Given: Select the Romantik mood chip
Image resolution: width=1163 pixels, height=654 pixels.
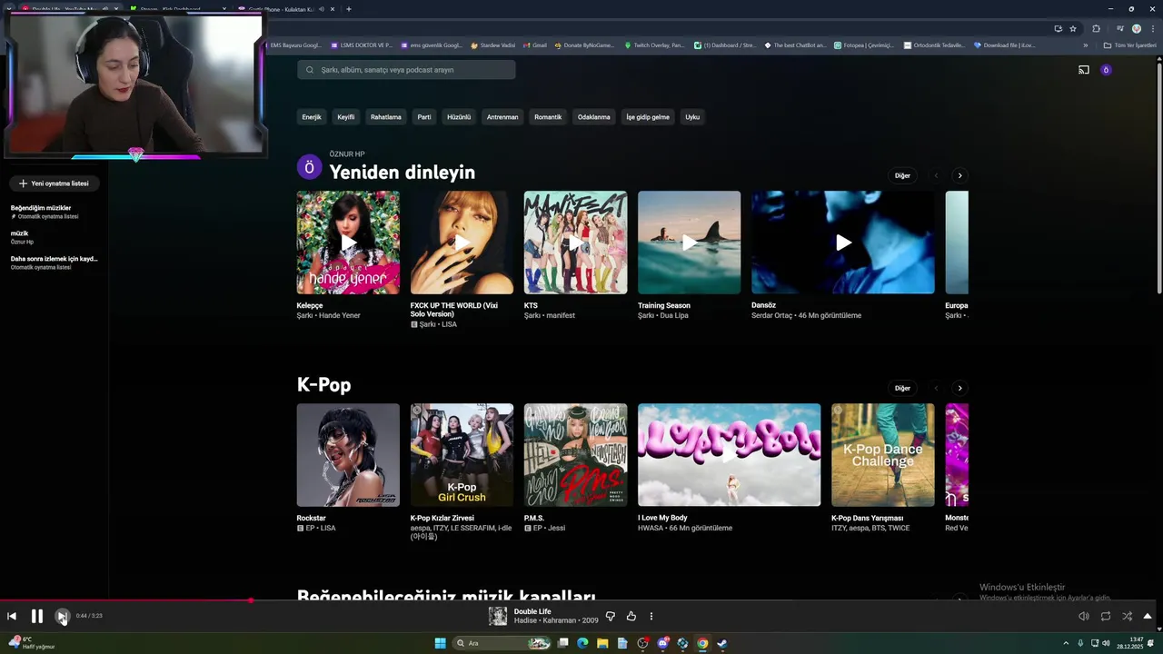Looking at the screenshot, I should tap(548, 117).
